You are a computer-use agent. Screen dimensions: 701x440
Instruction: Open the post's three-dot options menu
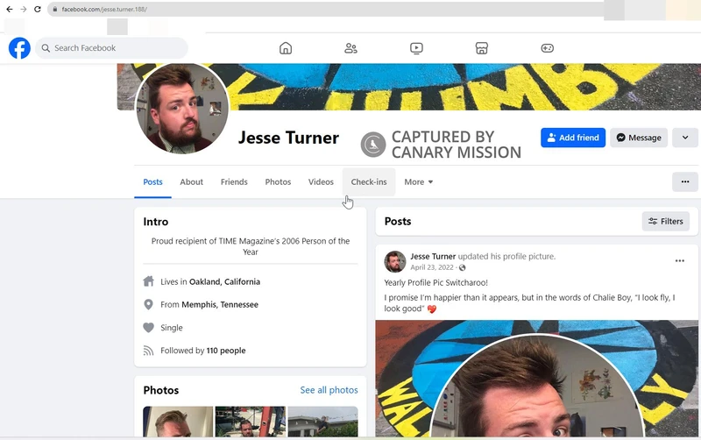click(680, 260)
